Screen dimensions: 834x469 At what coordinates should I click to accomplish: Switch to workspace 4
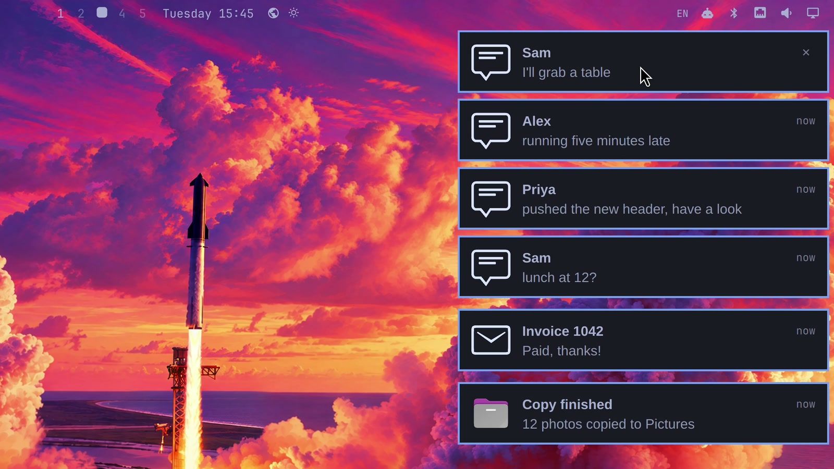click(122, 14)
